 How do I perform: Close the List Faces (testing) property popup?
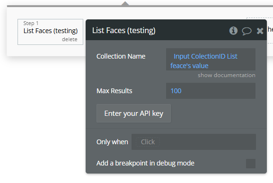pos(260,31)
